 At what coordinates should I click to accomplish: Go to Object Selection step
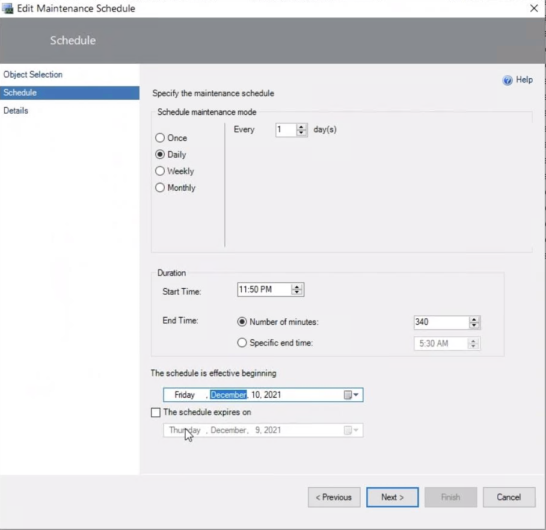point(32,75)
